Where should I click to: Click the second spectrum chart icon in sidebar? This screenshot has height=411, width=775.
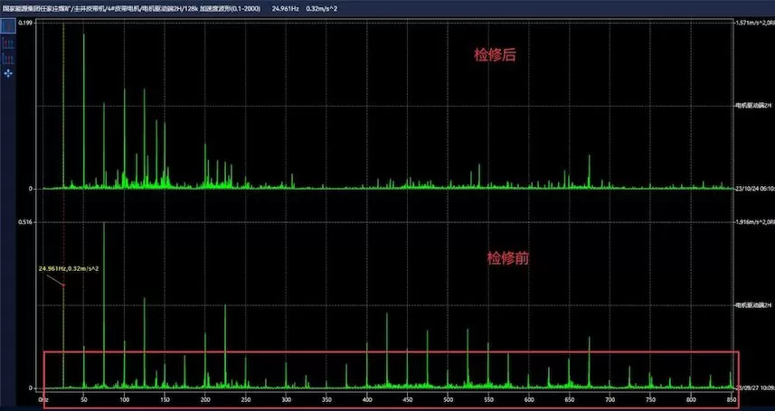(x=8, y=42)
